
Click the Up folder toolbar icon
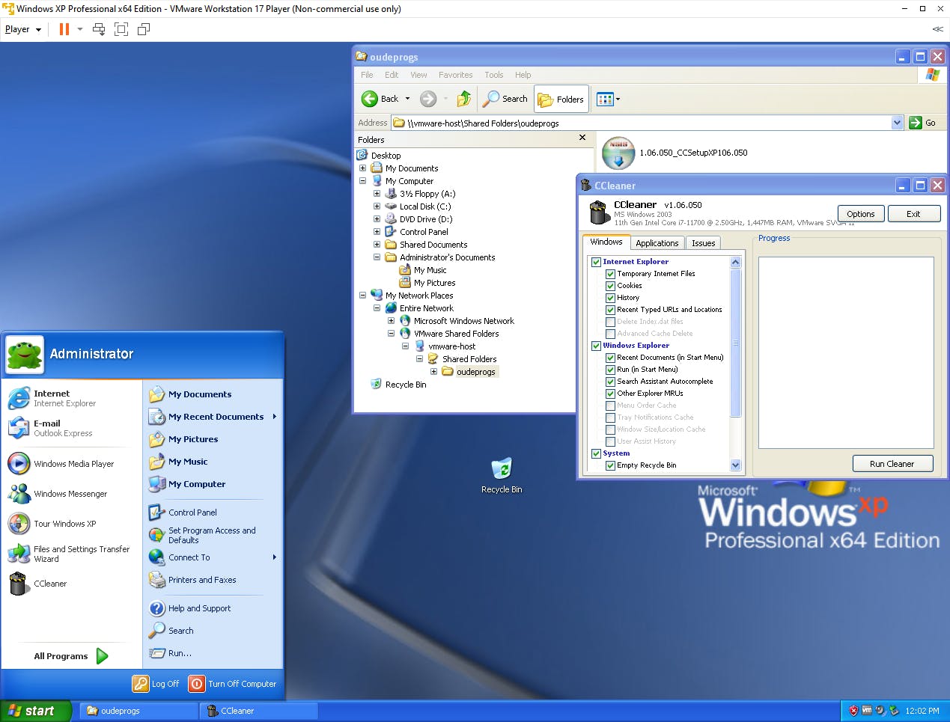[464, 99]
